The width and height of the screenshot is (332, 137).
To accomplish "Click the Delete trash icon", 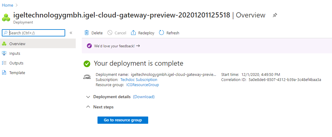I will pos(87,33).
